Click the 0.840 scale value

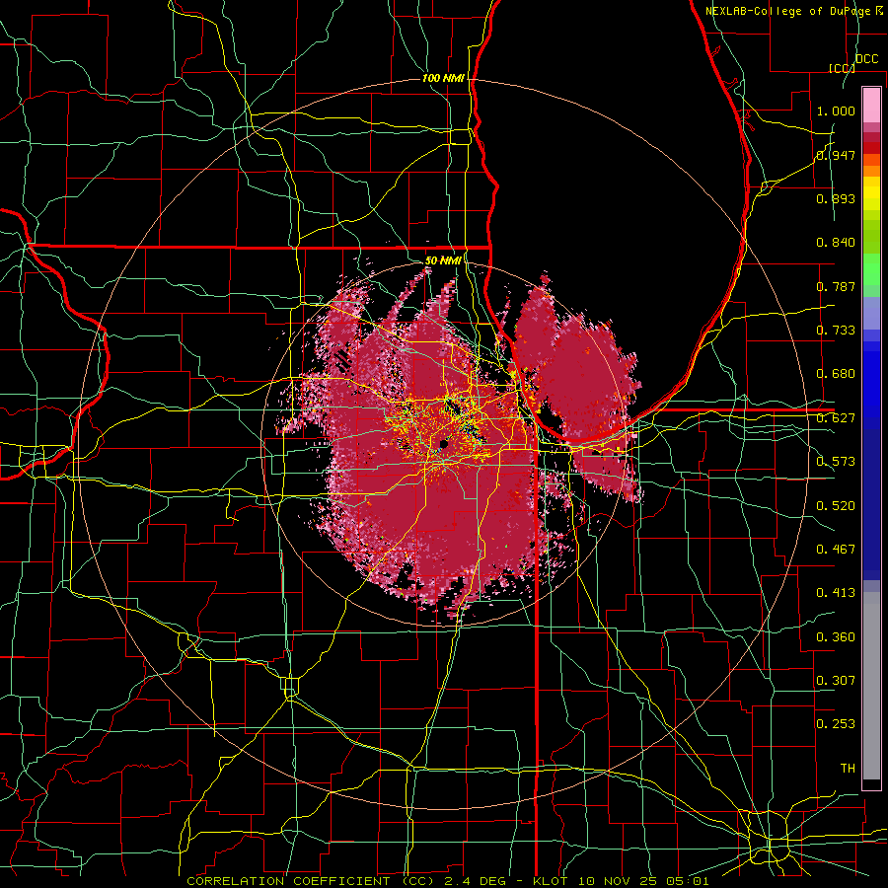pyautogui.click(x=836, y=243)
